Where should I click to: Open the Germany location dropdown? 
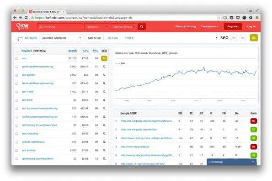point(97,26)
